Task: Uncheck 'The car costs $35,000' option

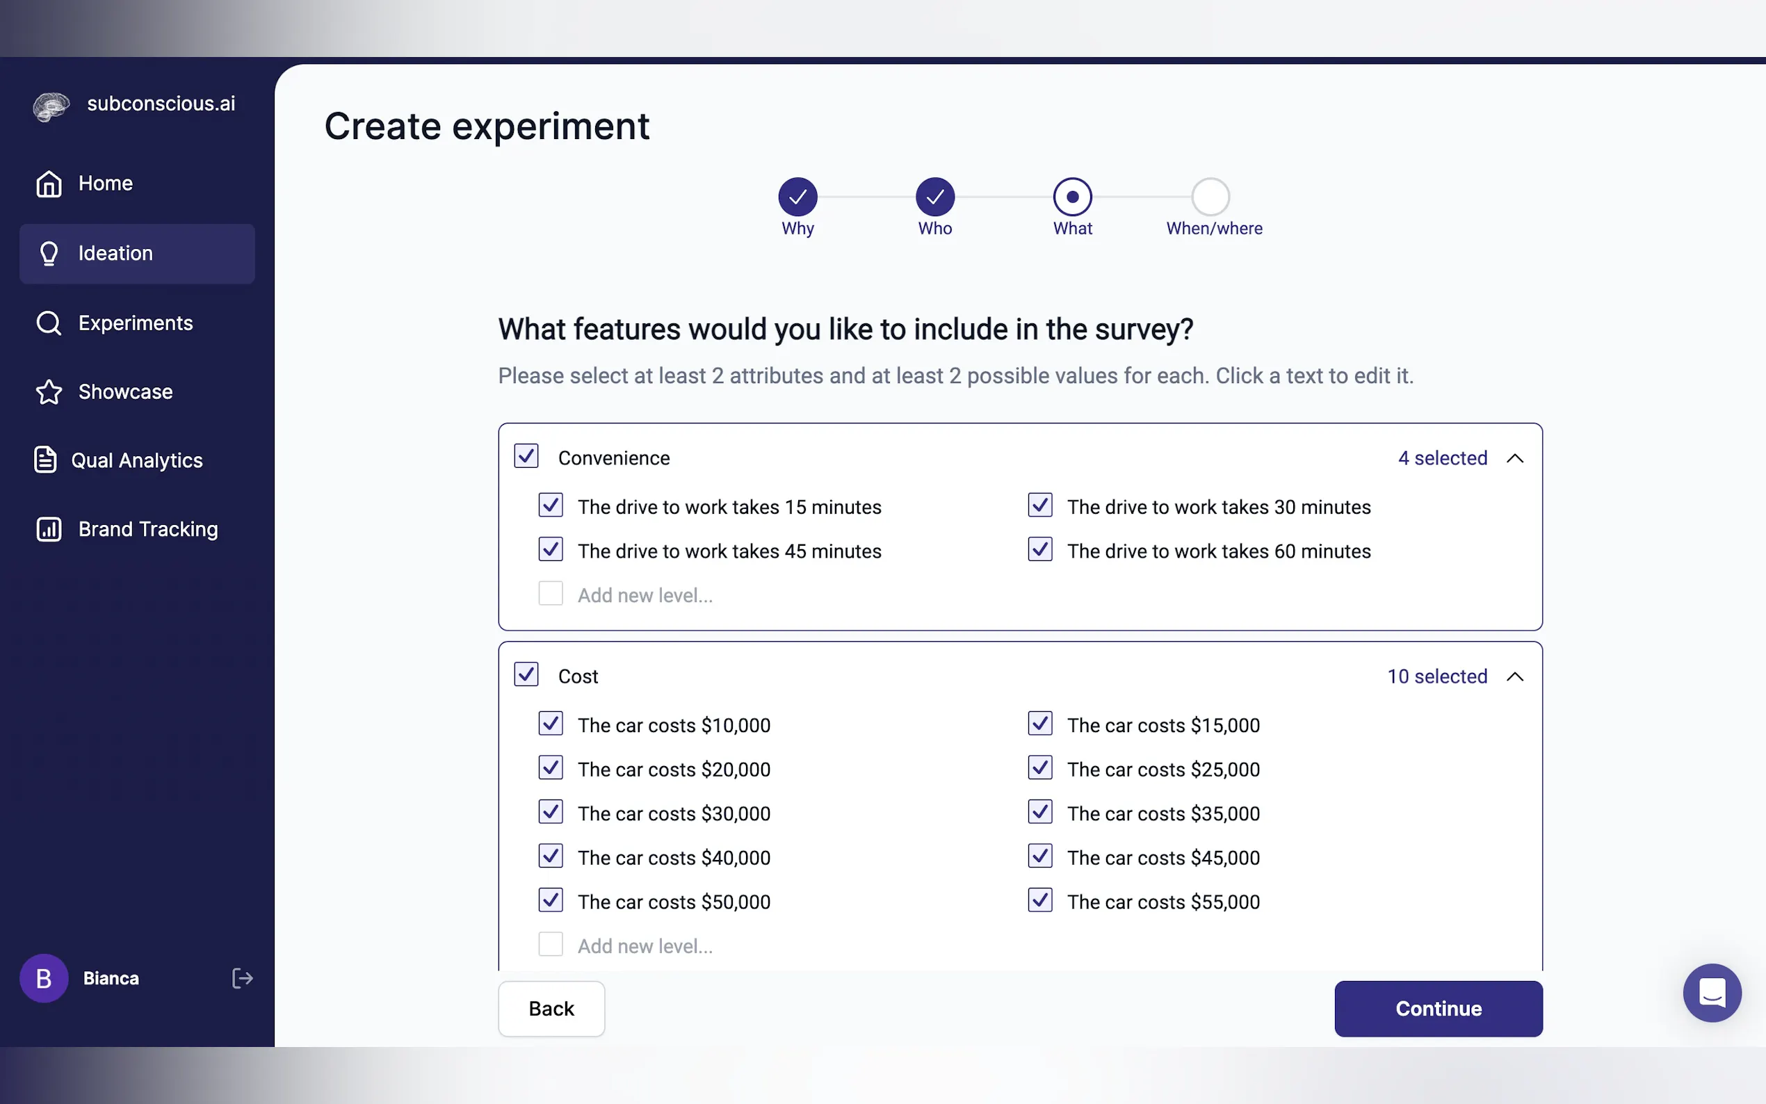Action: (x=1039, y=812)
